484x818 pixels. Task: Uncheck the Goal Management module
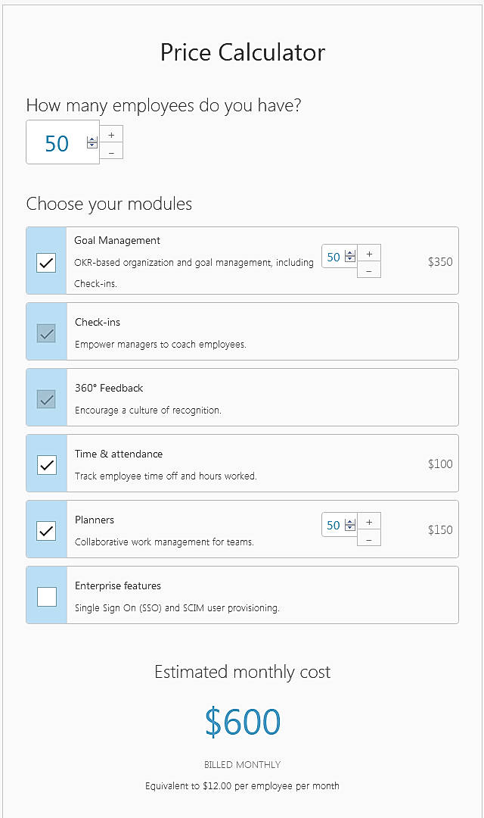tap(45, 263)
